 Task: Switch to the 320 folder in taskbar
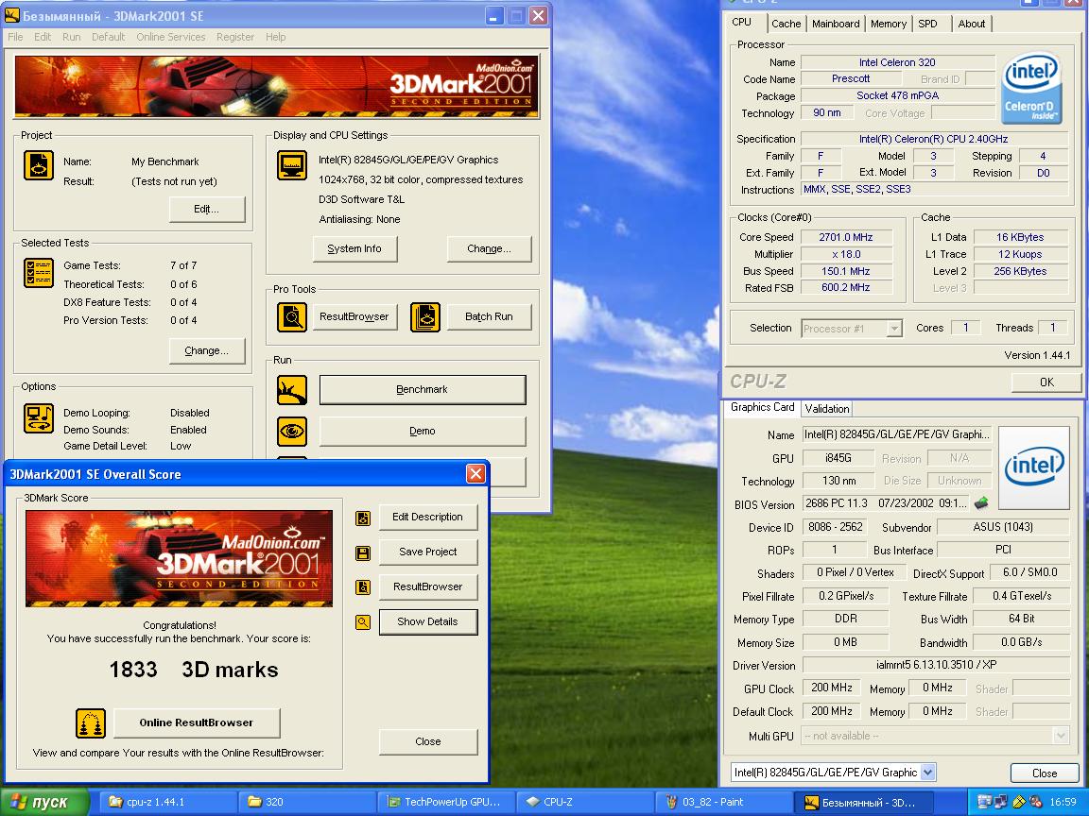pos(307,802)
